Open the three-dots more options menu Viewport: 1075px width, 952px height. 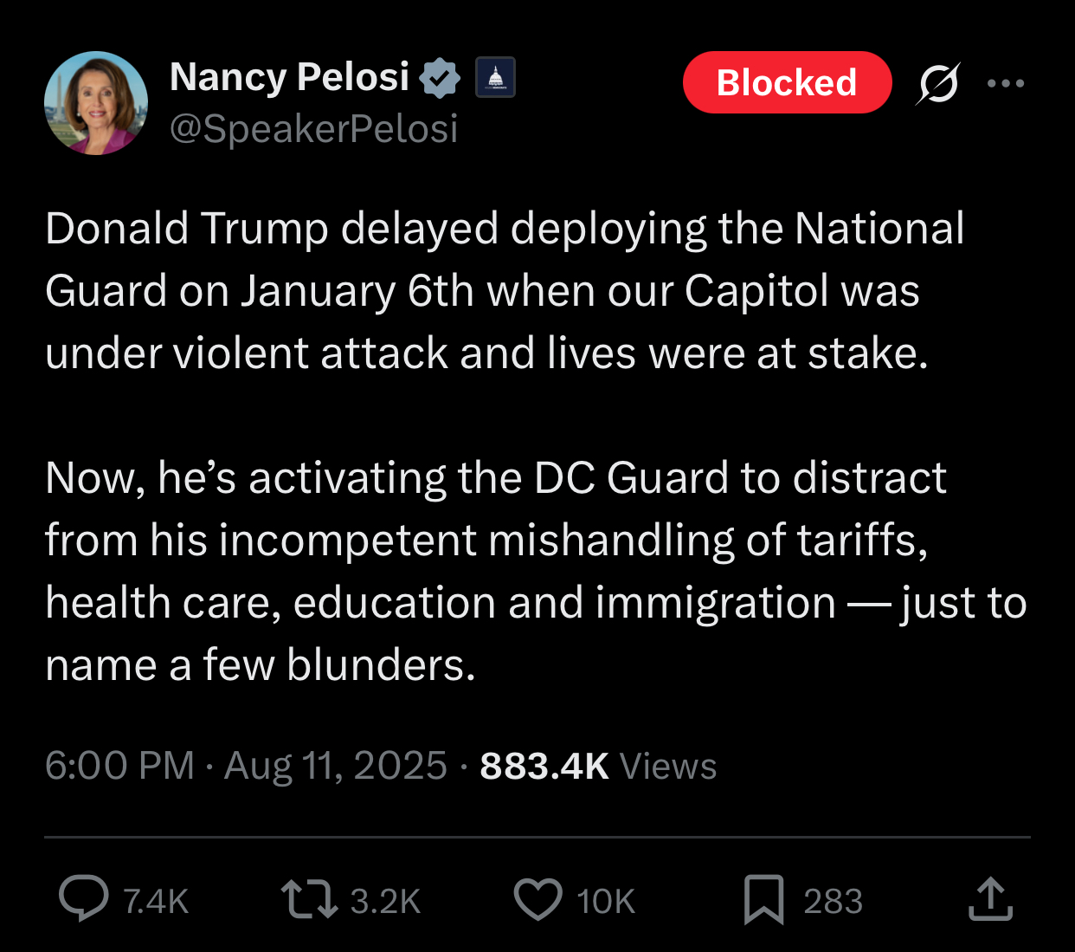[1006, 83]
